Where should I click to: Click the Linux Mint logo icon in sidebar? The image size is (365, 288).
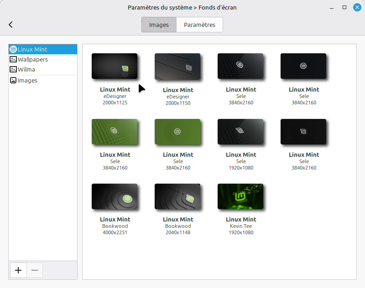13,49
